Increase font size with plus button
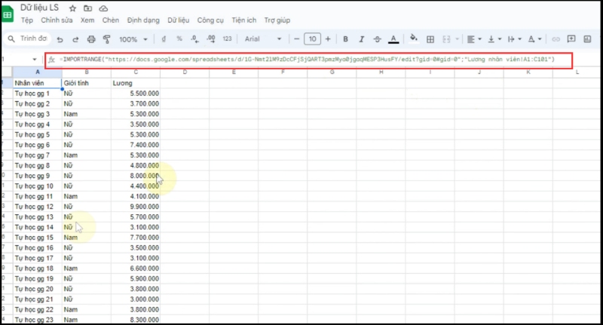The width and height of the screenshot is (603, 325). pyautogui.click(x=328, y=38)
